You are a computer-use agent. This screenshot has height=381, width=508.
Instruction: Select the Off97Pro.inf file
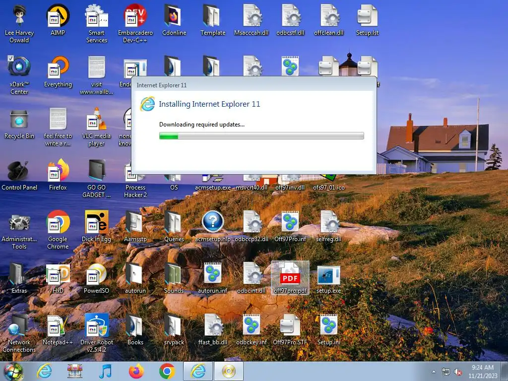[x=290, y=227]
